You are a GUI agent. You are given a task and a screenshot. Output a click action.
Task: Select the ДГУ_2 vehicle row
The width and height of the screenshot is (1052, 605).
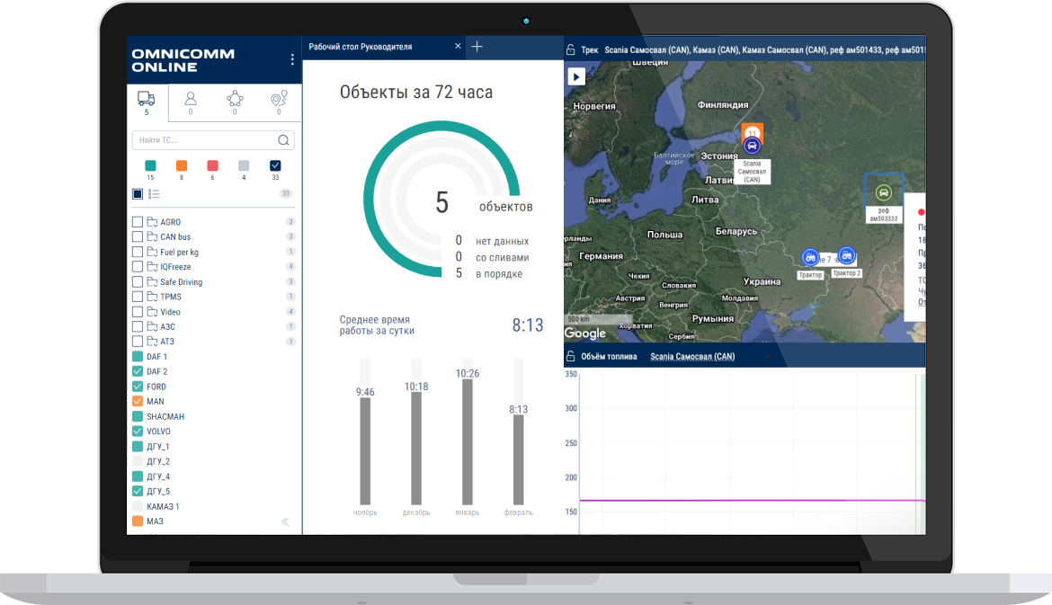[213, 461]
